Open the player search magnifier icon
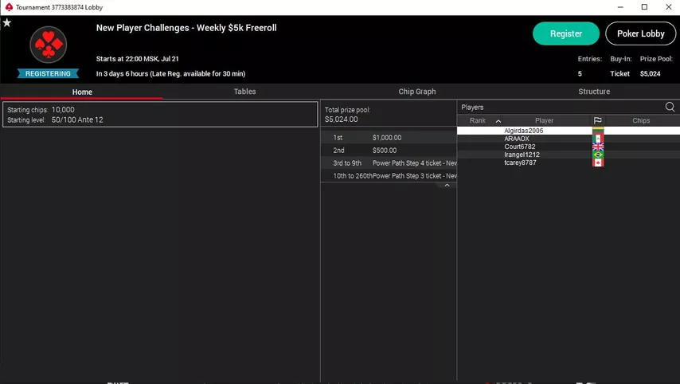The height and width of the screenshot is (384, 680). 670,107
